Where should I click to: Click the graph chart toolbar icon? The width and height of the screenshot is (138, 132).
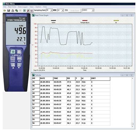32,11
